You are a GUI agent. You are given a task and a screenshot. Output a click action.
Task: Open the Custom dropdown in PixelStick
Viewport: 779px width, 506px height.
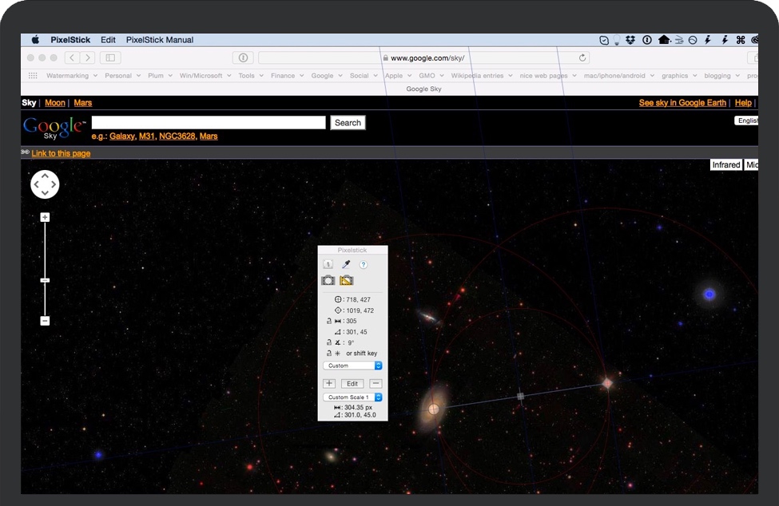coord(352,366)
